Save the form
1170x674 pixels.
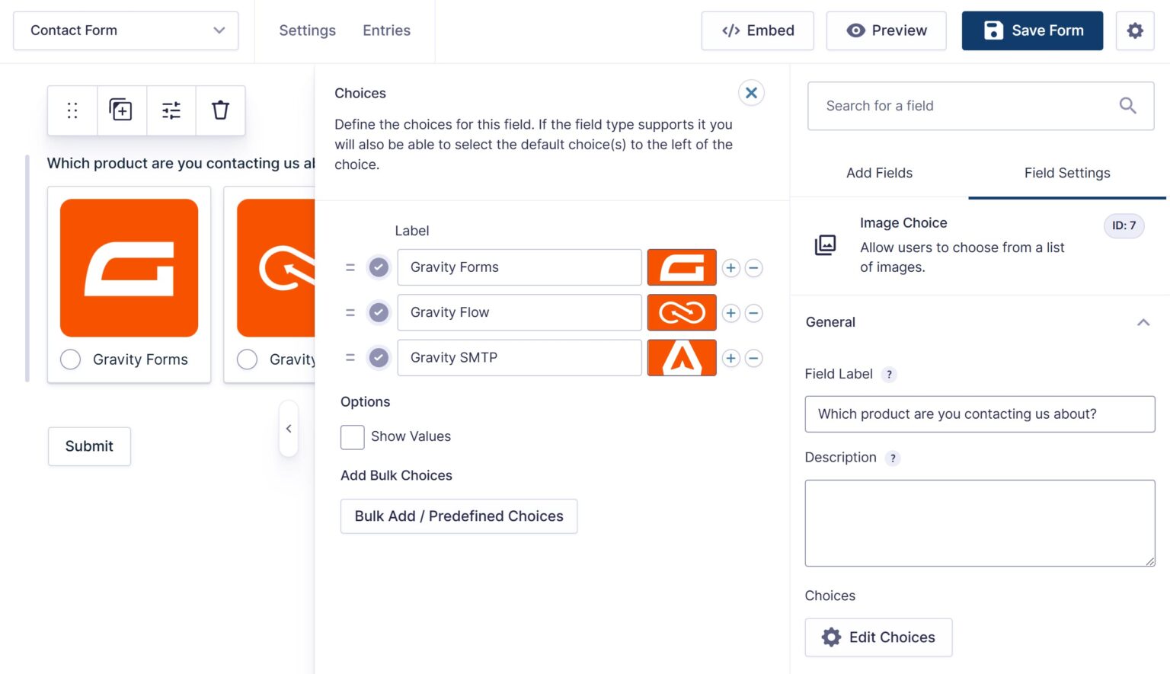click(1032, 30)
